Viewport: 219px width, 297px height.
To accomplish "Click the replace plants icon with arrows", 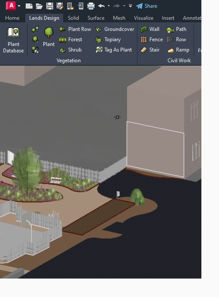I will click(35, 50).
